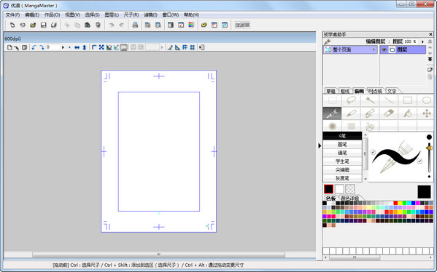Select the G笔 pen preset
The height and width of the screenshot is (272, 437).
(342, 136)
